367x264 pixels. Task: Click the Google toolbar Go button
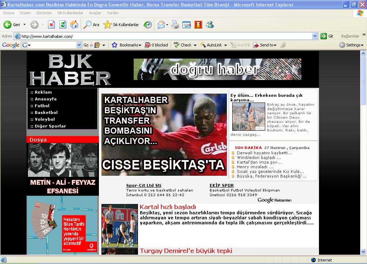[86, 45]
